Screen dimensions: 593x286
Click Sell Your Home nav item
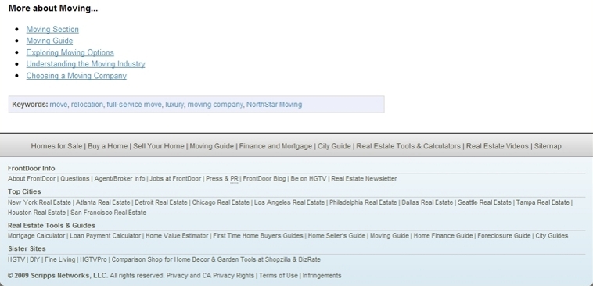click(x=159, y=146)
